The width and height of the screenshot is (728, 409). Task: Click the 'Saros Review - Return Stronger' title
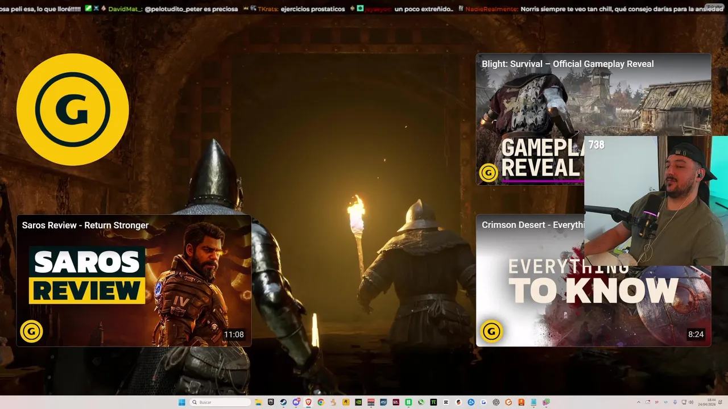click(x=85, y=226)
